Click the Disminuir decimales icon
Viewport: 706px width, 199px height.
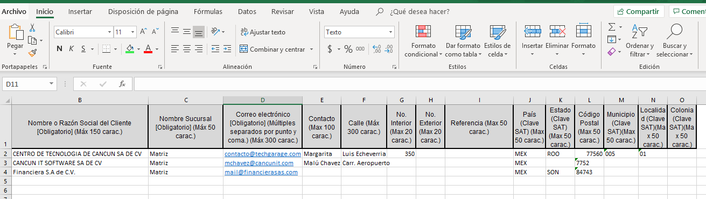(389, 49)
